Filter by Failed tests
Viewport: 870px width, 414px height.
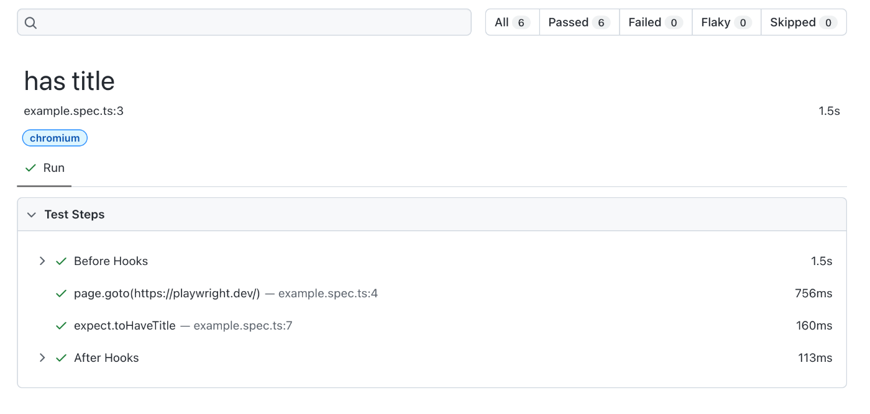coord(656,22)
